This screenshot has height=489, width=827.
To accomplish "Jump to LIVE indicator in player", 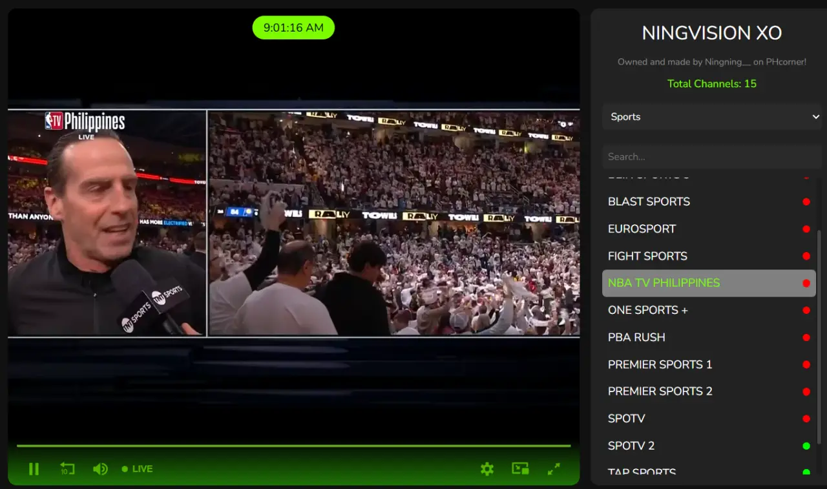I will pos(138,469).
